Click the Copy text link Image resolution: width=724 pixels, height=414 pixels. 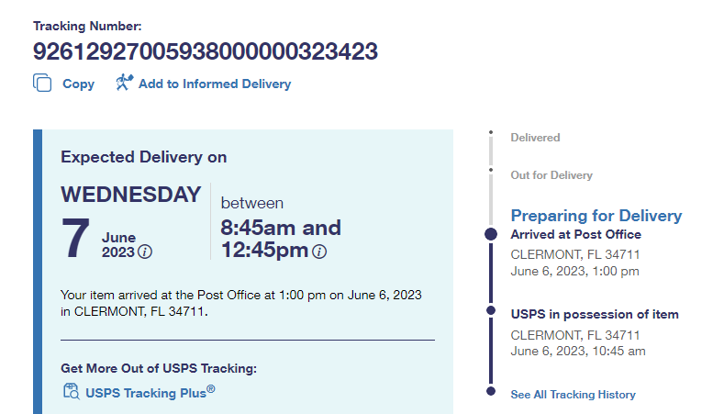[78, 84]
